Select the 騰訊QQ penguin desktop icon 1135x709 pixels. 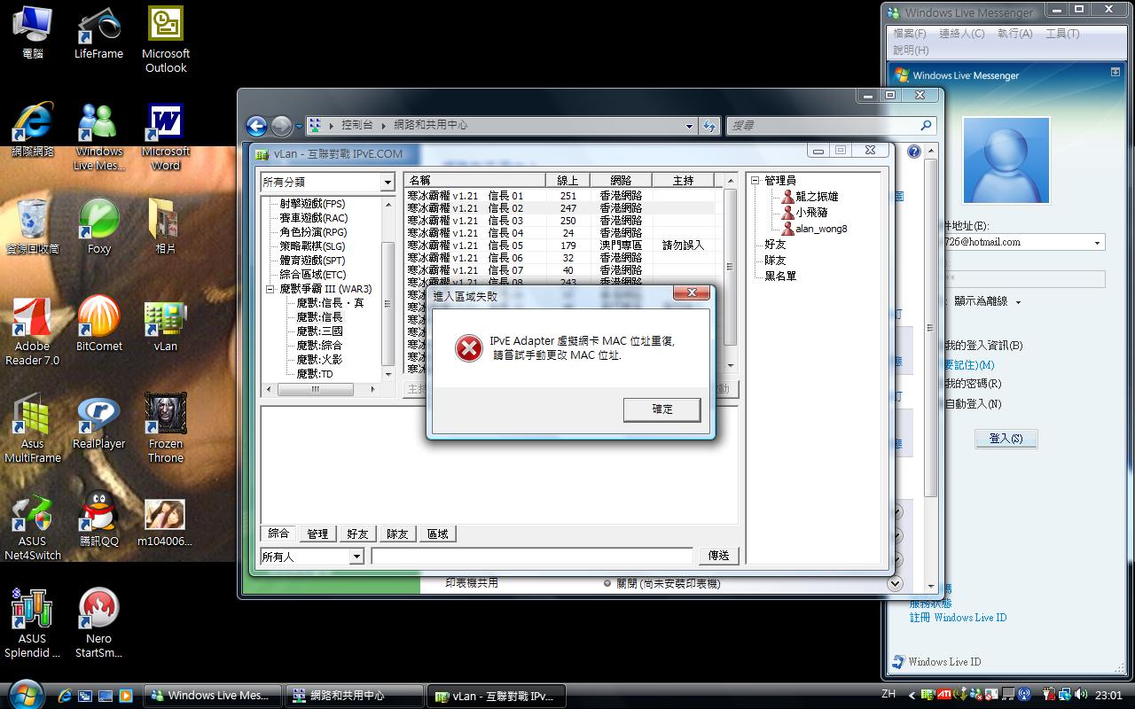[98, 520]
